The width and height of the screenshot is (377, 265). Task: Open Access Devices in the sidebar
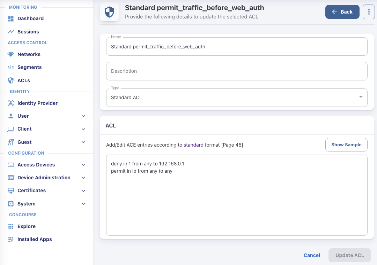coord(36,165)
